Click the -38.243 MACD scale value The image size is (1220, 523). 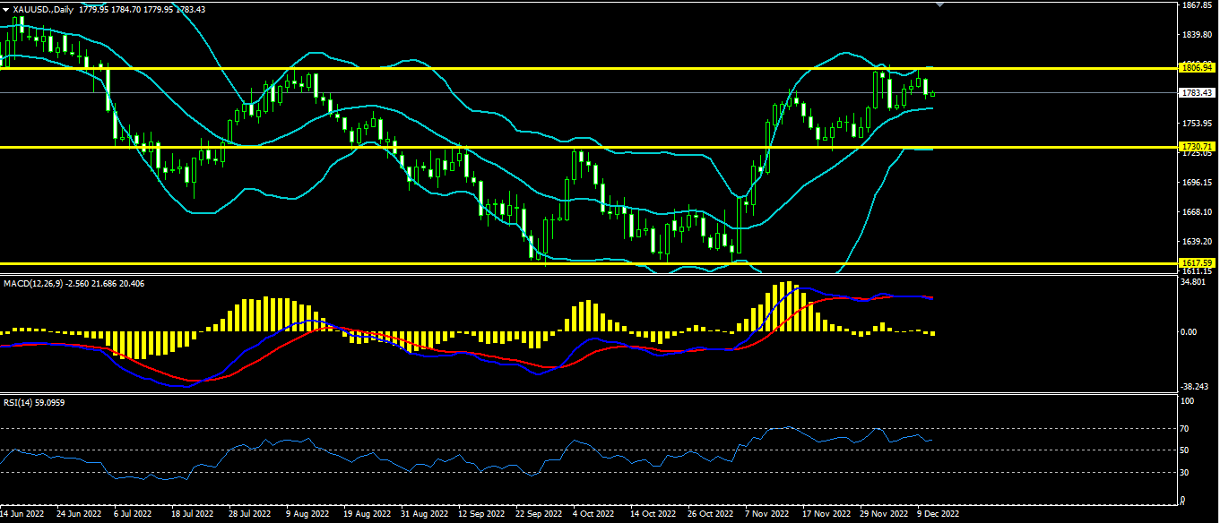click(1196, 387)
